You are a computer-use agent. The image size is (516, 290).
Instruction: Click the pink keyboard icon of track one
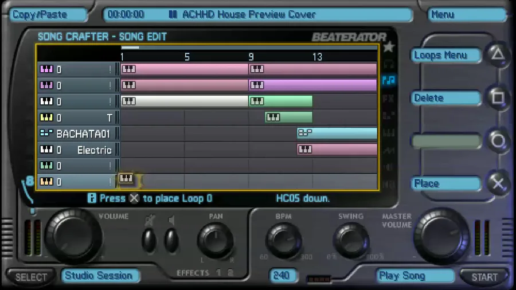pyautogui.click(x=46, y=69)
